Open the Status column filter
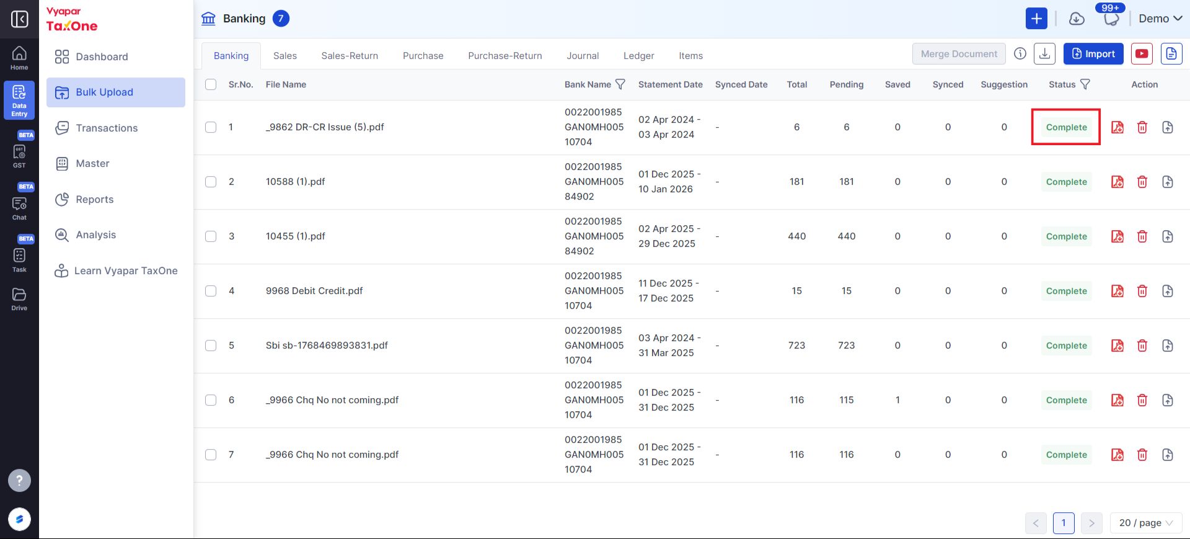The width and height of the screenshot is (1190, 539). (1085, 84)
